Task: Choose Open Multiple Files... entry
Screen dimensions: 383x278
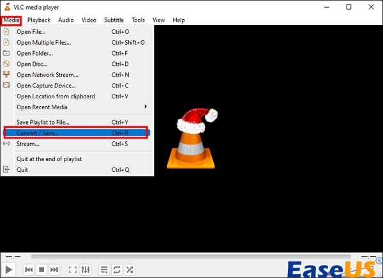Action: click(77, 42)
